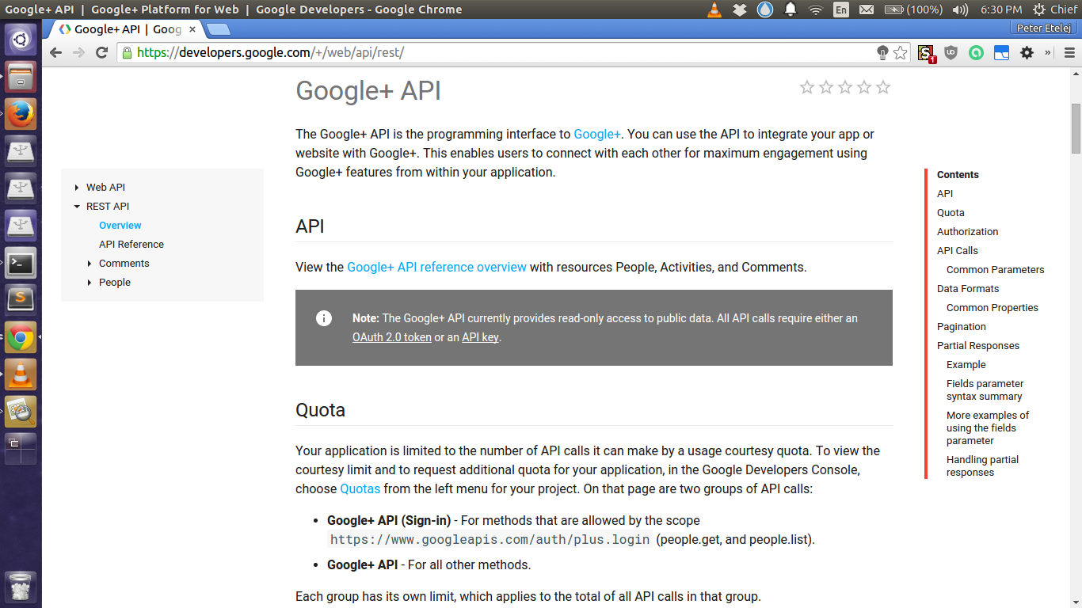Open Chrome's settings gear extension icon
This screenshot has width=1082, height=608.
coord(1027,52)
